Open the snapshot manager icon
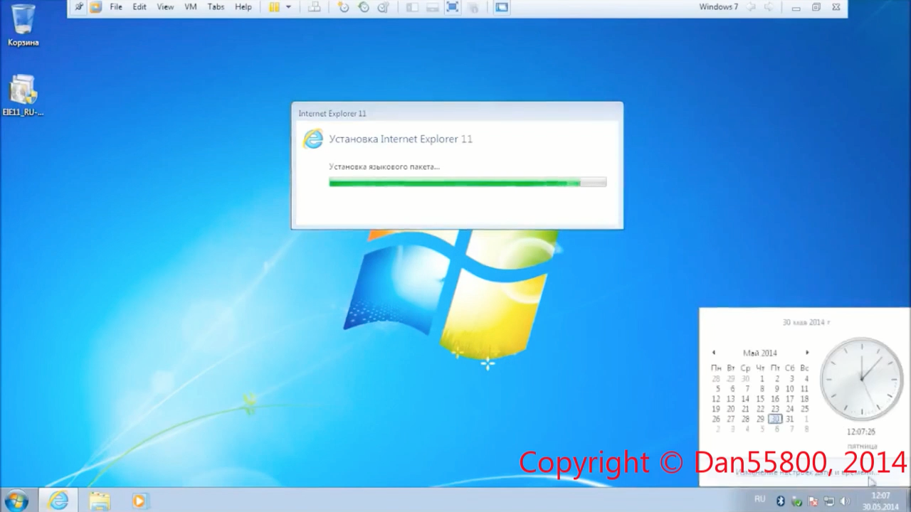Viewport: 911px width, 512px height. (383, 7)
